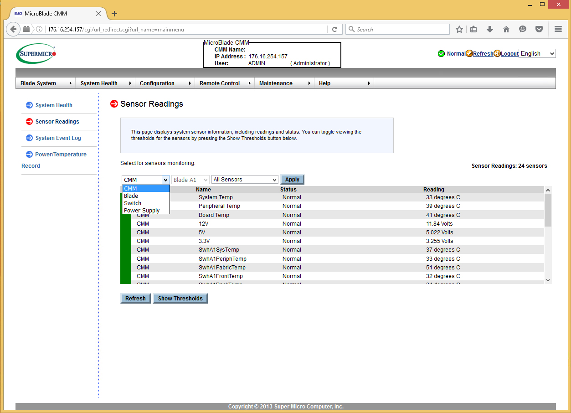
Task: Click the sensor table scrollbar down arrow
Action: (x=548, y=280)
